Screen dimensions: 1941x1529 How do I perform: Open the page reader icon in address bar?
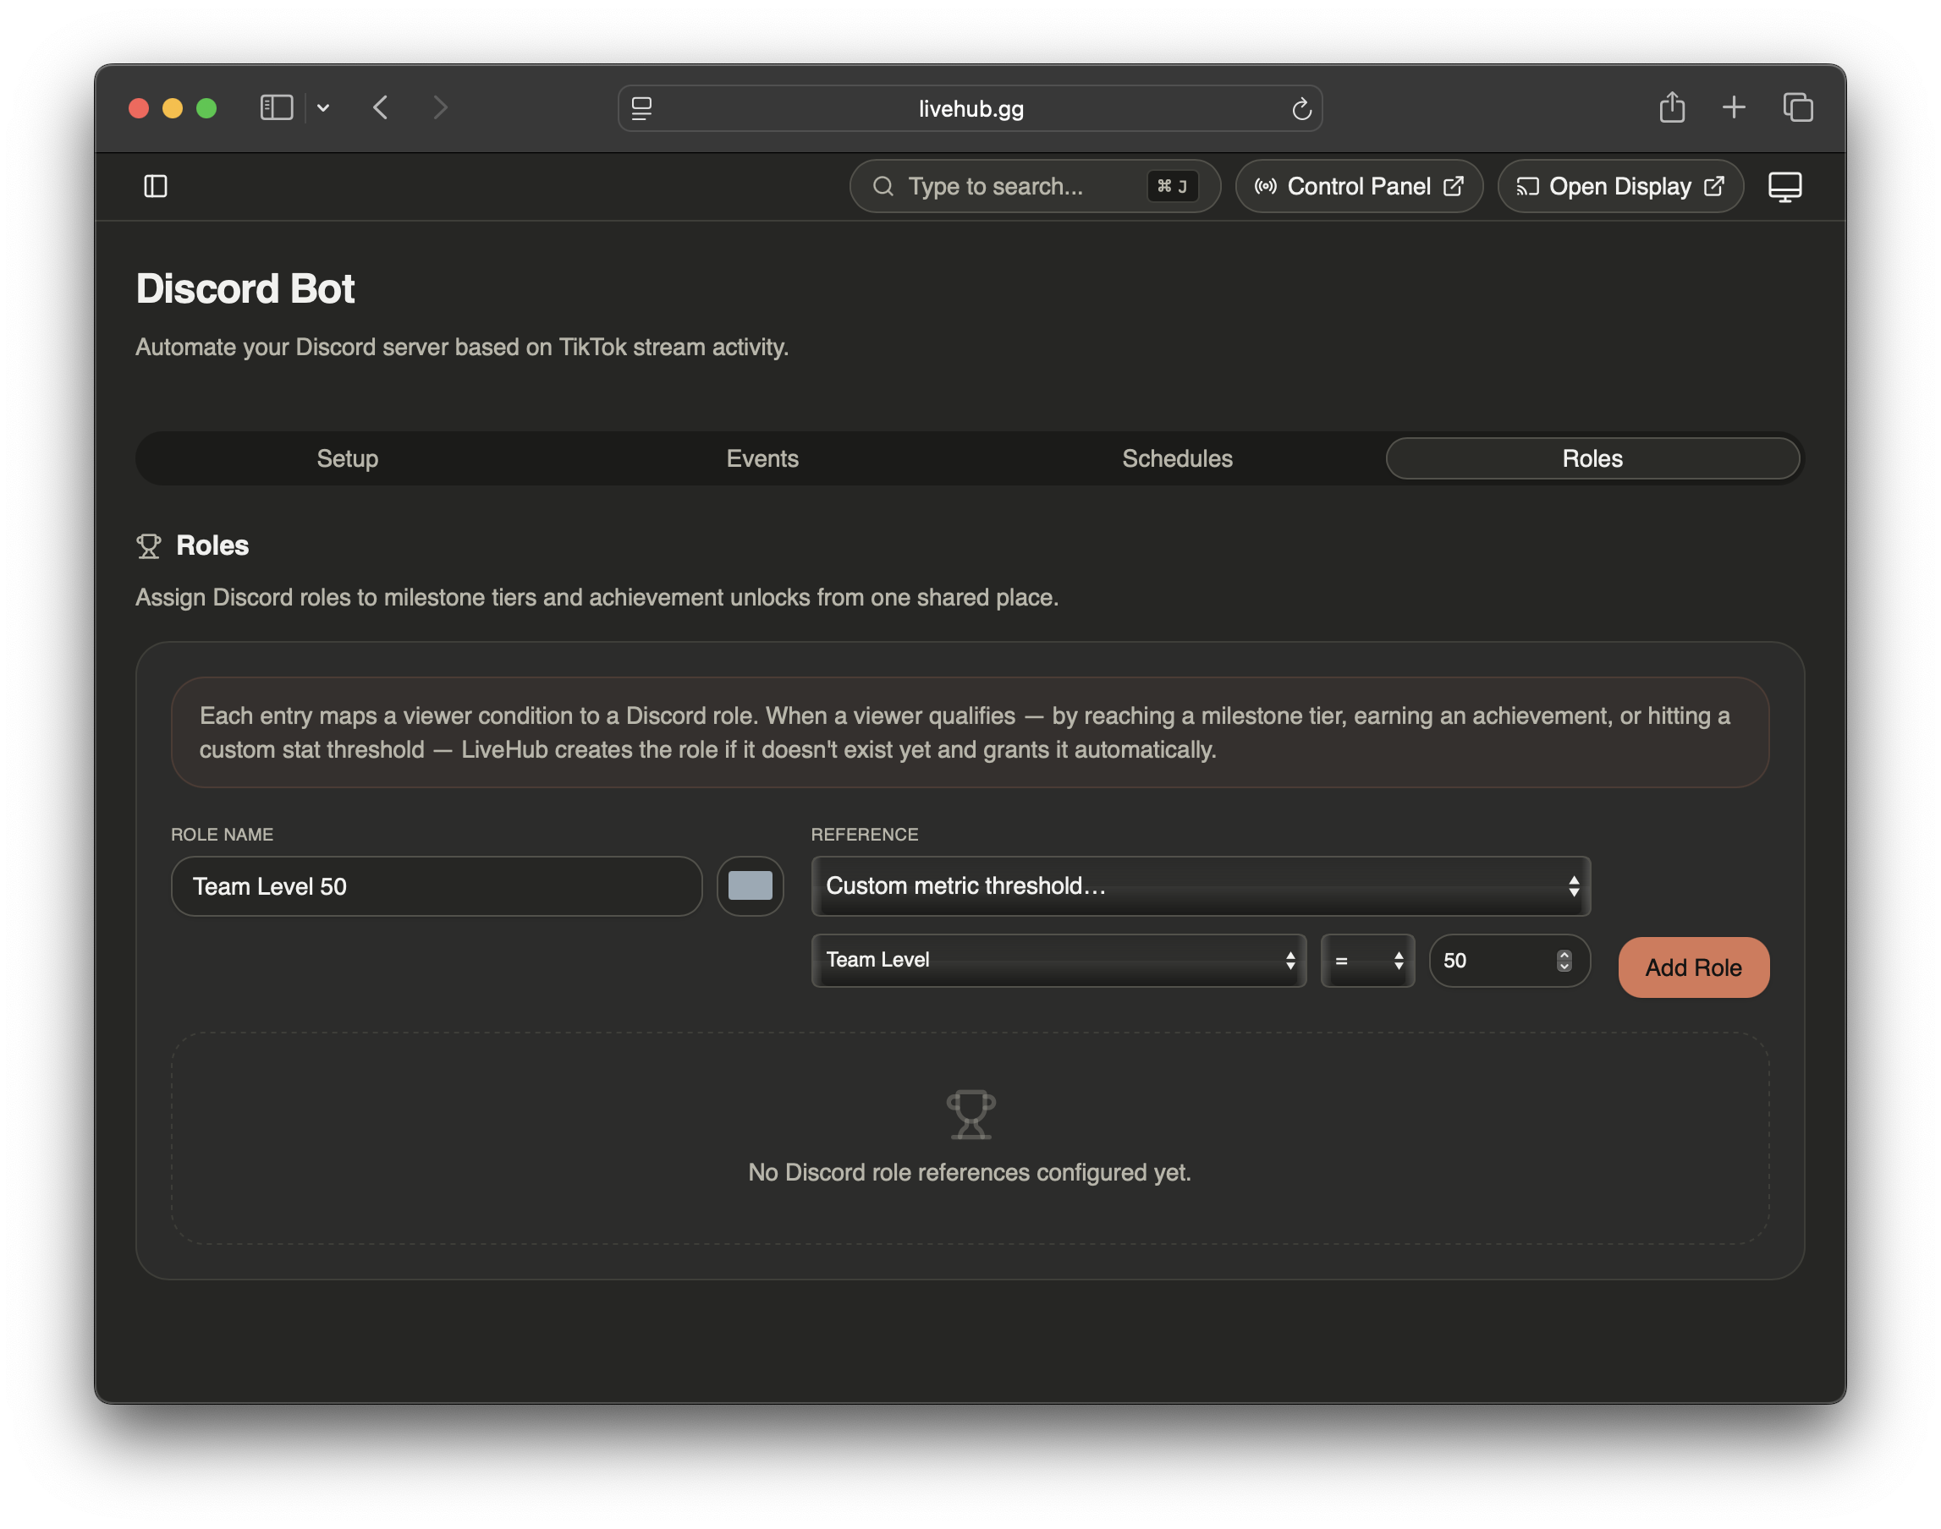(641, 108)
